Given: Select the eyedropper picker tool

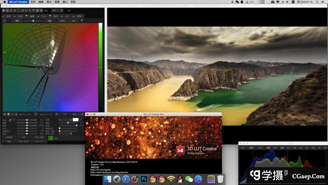Looking at the screenshot, I should [10, 120].
